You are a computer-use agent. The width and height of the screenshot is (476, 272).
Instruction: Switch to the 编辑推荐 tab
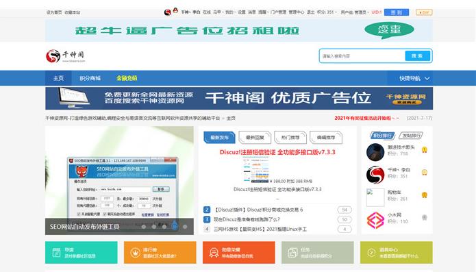[x=326, y=138]
